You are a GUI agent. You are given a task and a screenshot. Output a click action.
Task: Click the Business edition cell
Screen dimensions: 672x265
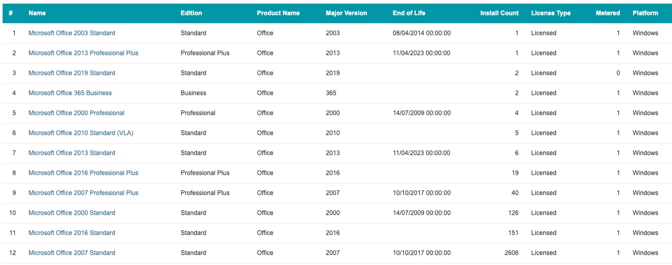coord(194,93)
